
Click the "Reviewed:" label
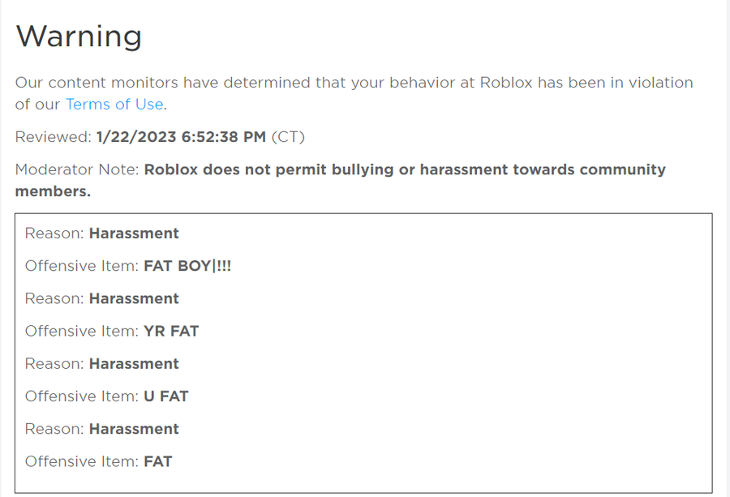tap(53, 137)
